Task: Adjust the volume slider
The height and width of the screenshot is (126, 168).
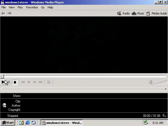Action: [161, 82]
